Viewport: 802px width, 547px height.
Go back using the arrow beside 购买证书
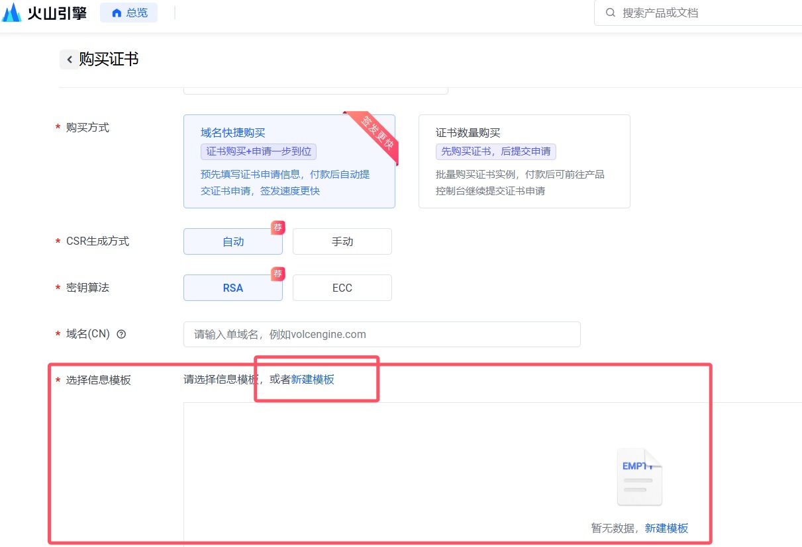[70, 60]
